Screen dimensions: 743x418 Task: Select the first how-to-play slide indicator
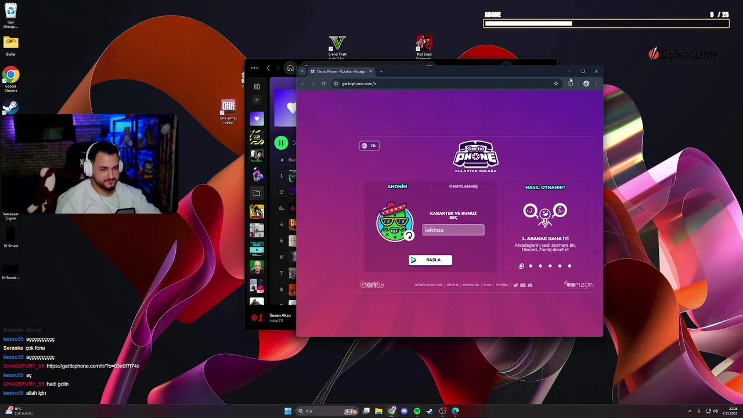pos(521,266)
